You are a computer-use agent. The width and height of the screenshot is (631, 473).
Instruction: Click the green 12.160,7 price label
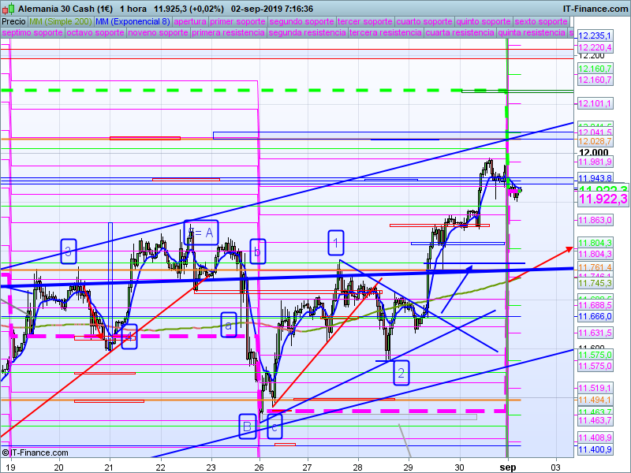pyautogui.click(x=595, y=69)
